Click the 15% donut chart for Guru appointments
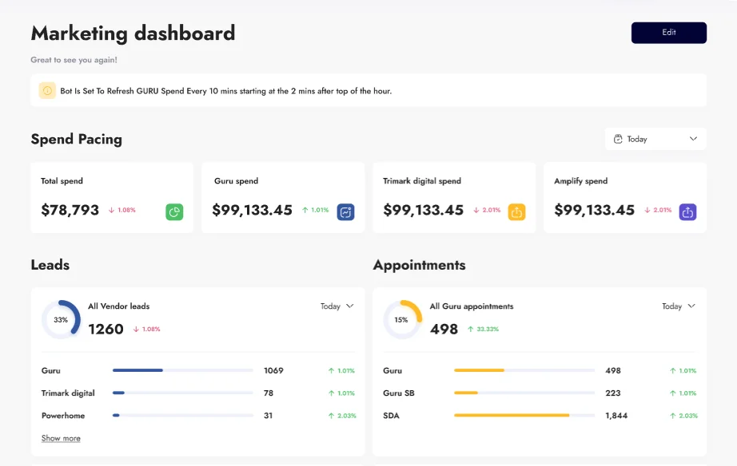This screenshot has height=466, width=737. 402,320
